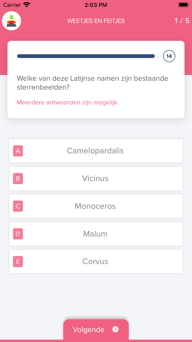The width and height of the screenshot is (192, 342).
Task: Toggle the Malum answer option
Action: click(95, 234)
